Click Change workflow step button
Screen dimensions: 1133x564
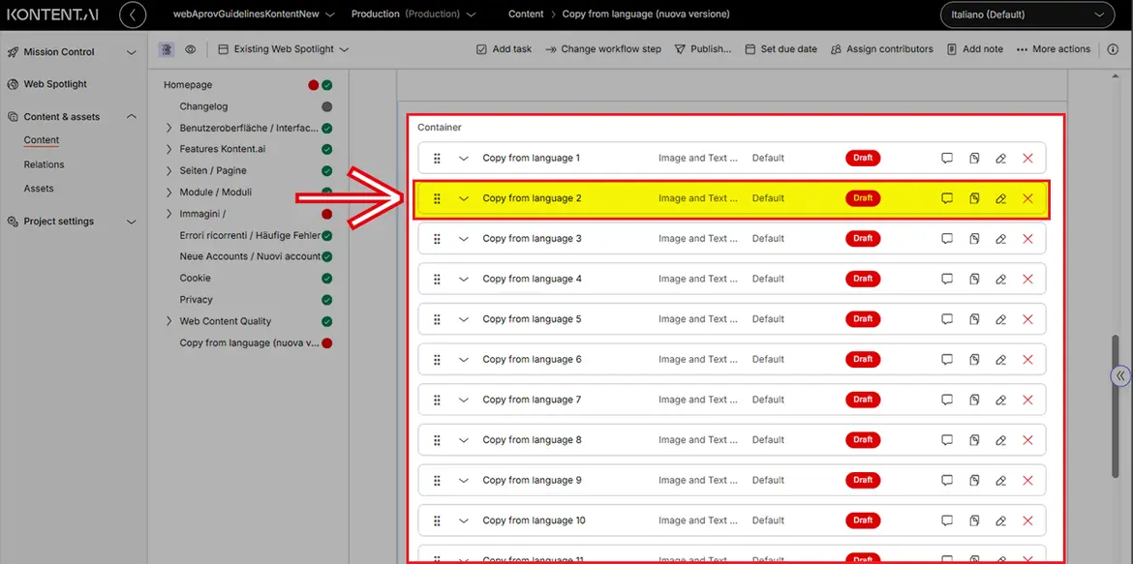(x=602, y=49)
